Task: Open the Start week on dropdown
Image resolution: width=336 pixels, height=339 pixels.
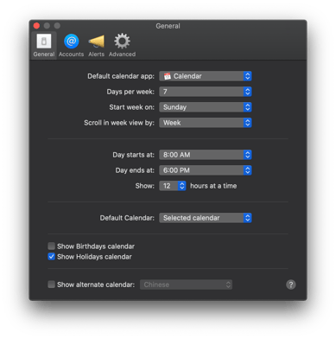Action: click(206, 107)
